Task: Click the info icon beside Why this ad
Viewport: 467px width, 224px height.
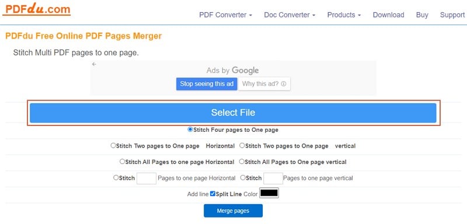Action: click(284, 84)
